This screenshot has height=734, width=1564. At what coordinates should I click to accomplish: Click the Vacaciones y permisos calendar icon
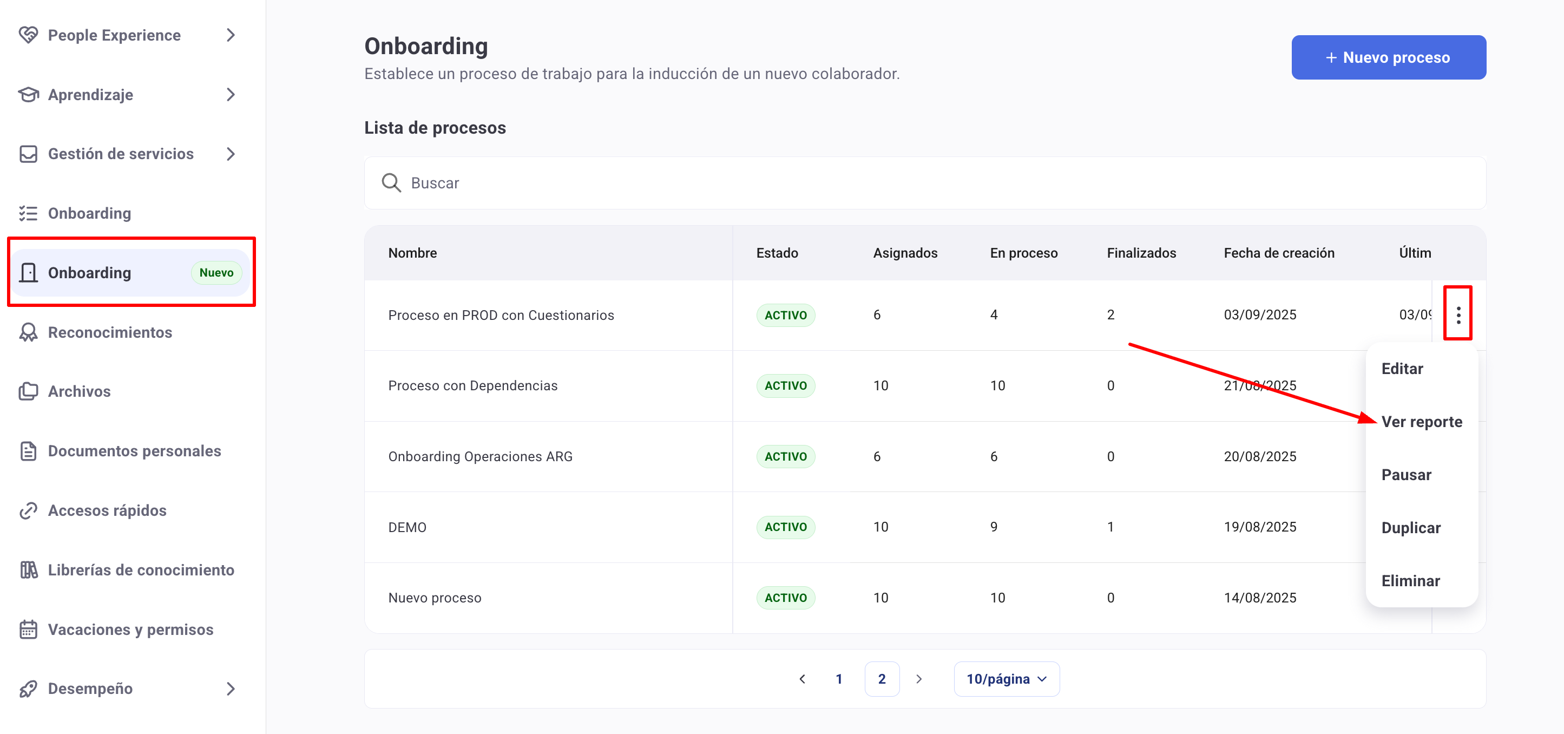point(28,629)
